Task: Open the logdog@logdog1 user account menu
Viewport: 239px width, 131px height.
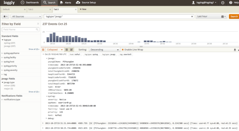Action: pos(204,3)
